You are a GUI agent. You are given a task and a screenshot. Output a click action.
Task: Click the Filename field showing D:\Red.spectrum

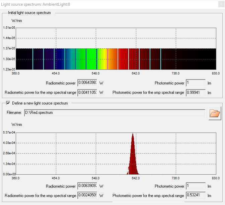115,113
